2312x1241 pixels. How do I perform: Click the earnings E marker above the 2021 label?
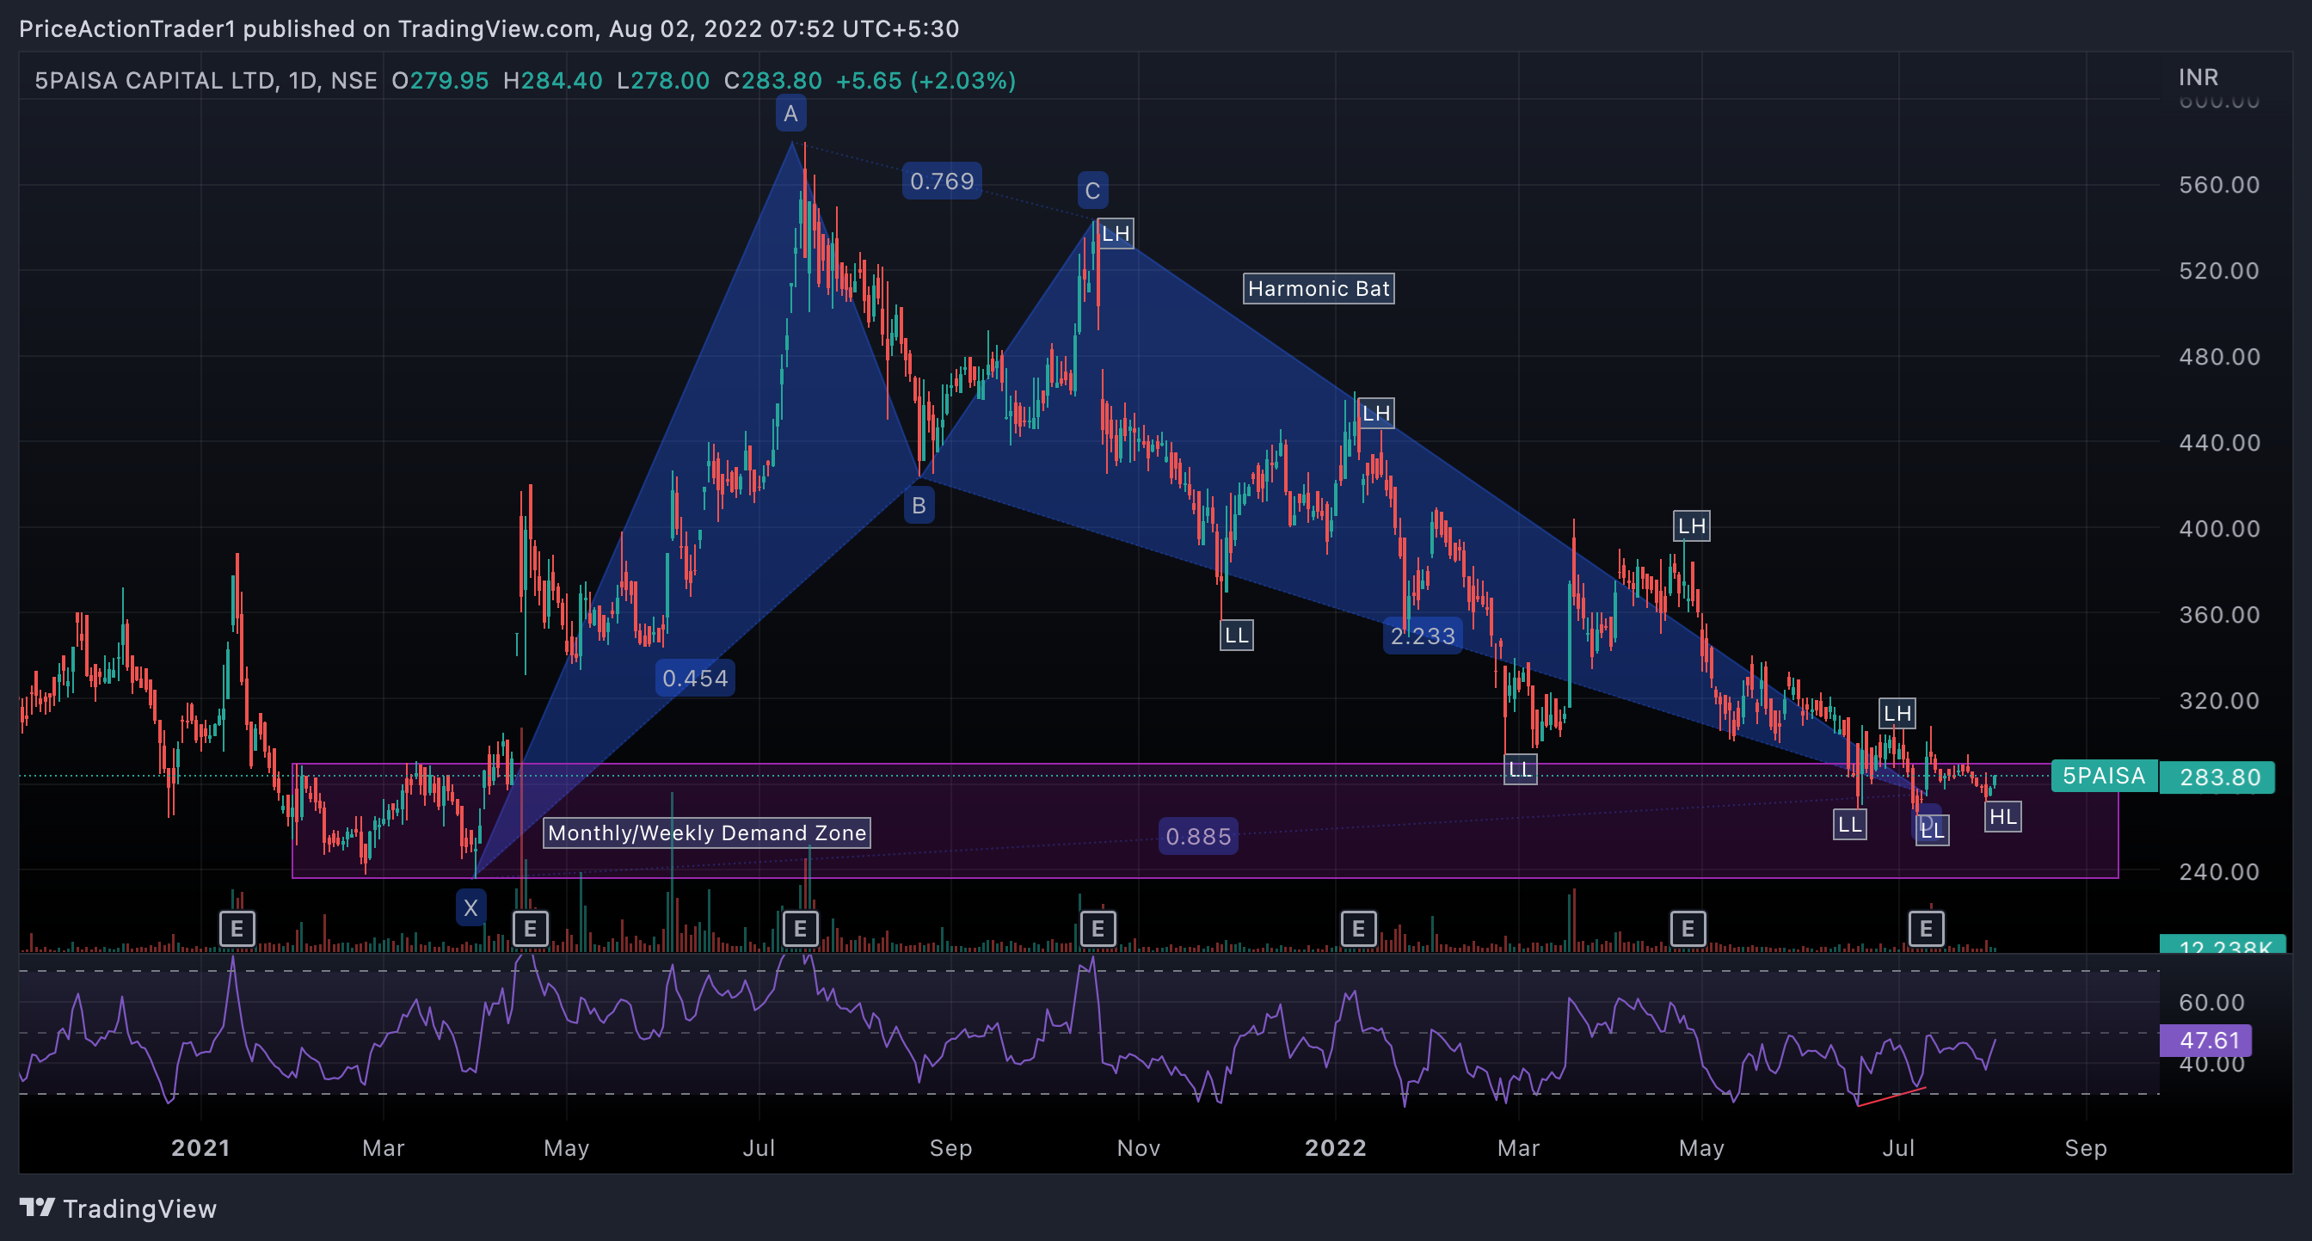[x=237, y=929]
